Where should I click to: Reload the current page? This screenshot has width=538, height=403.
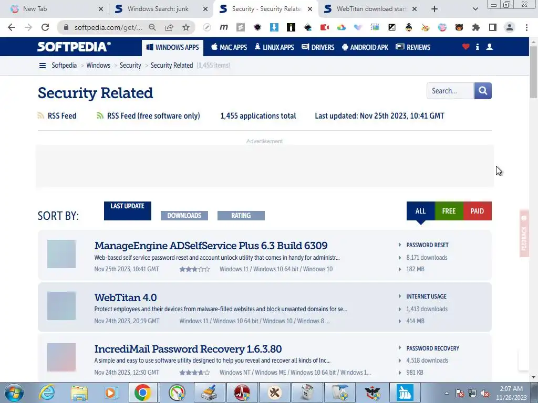coord(45,27)
